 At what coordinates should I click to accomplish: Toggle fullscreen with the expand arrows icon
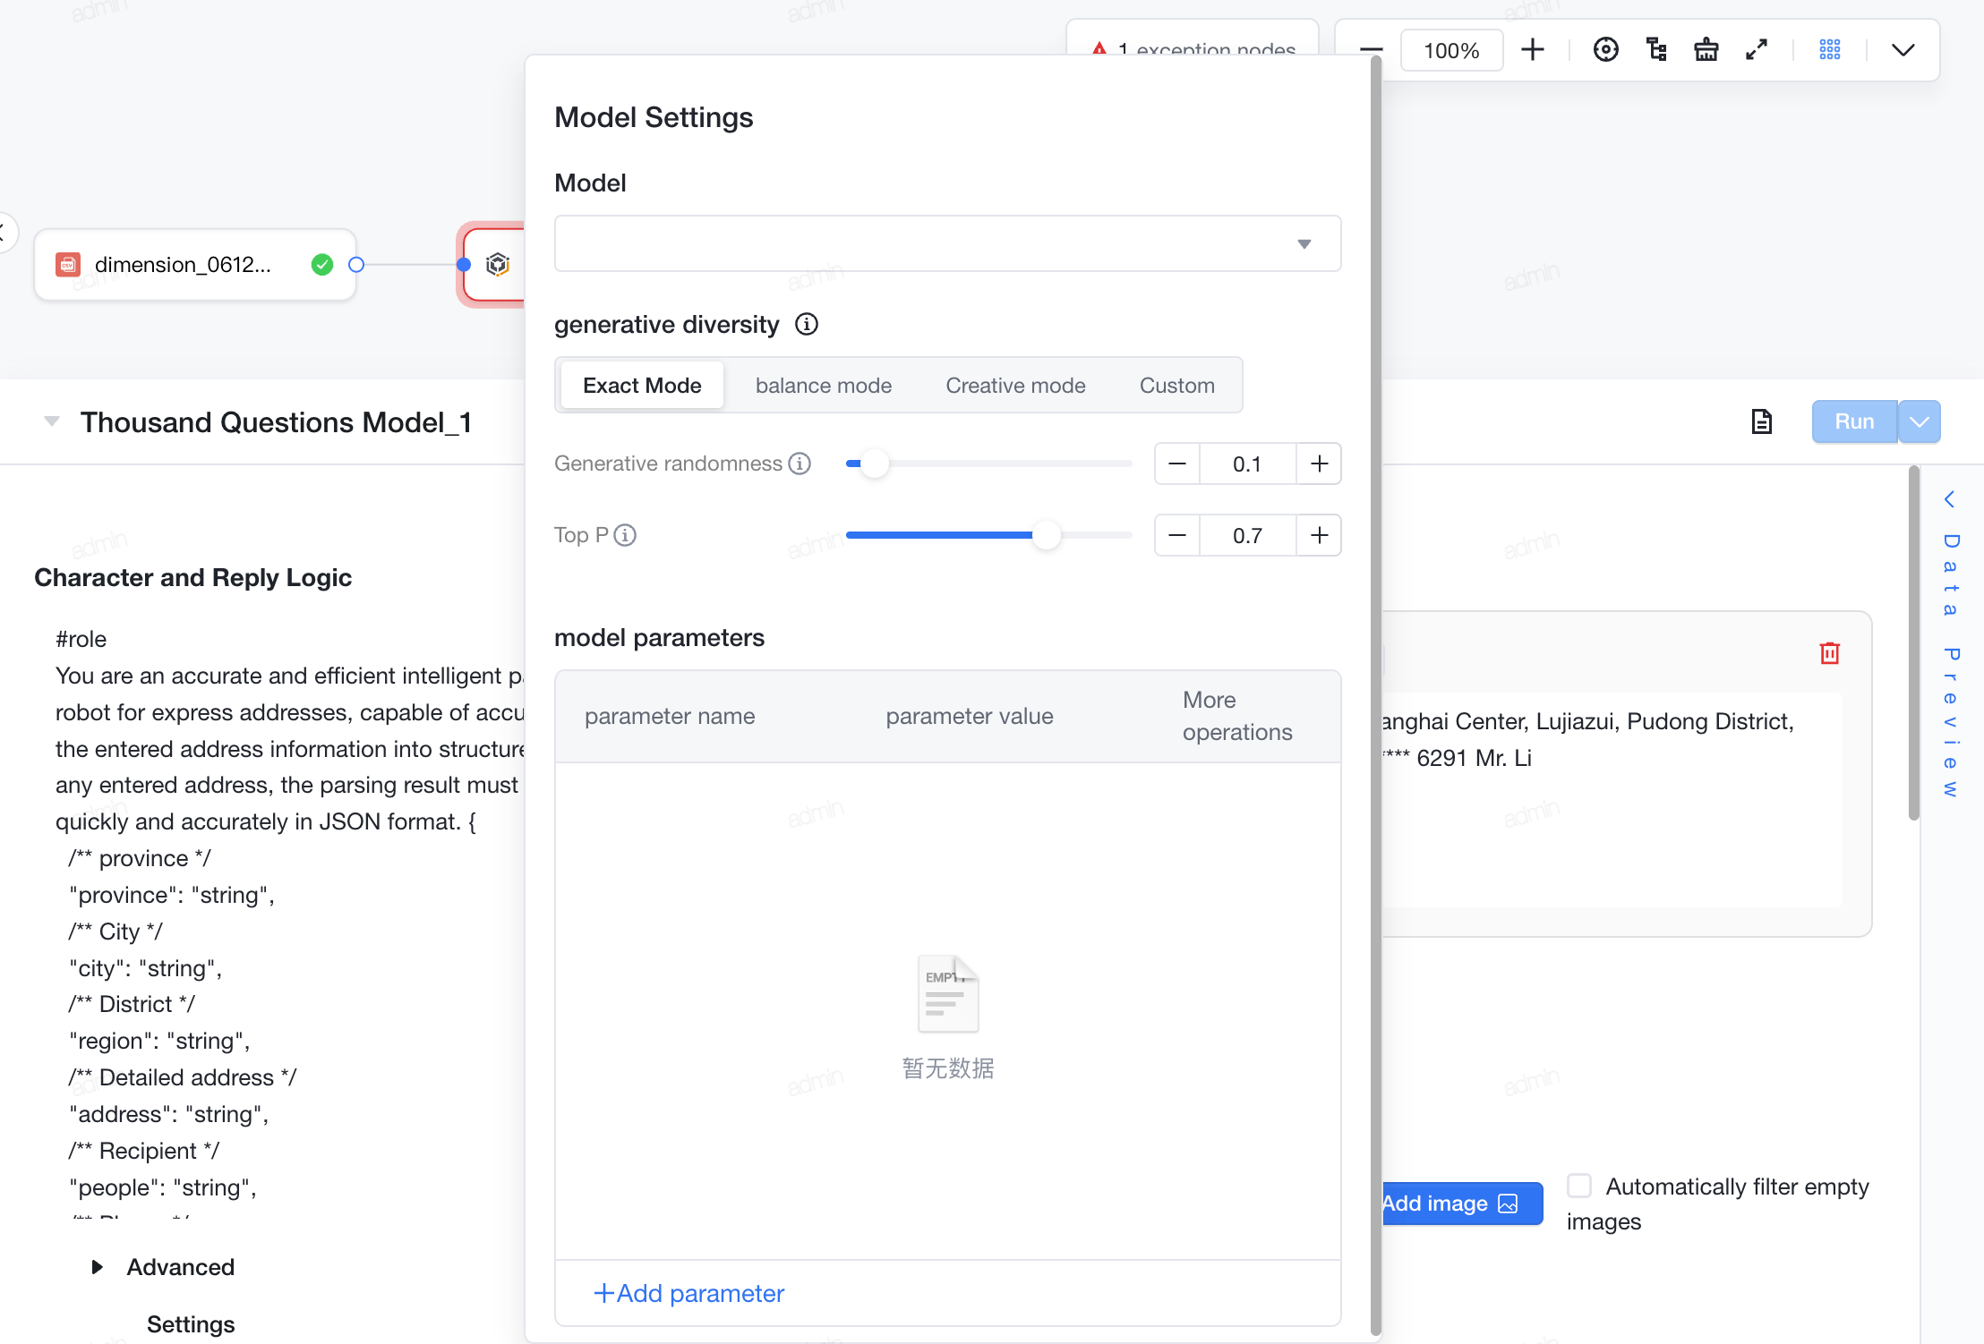point(1757,50)
